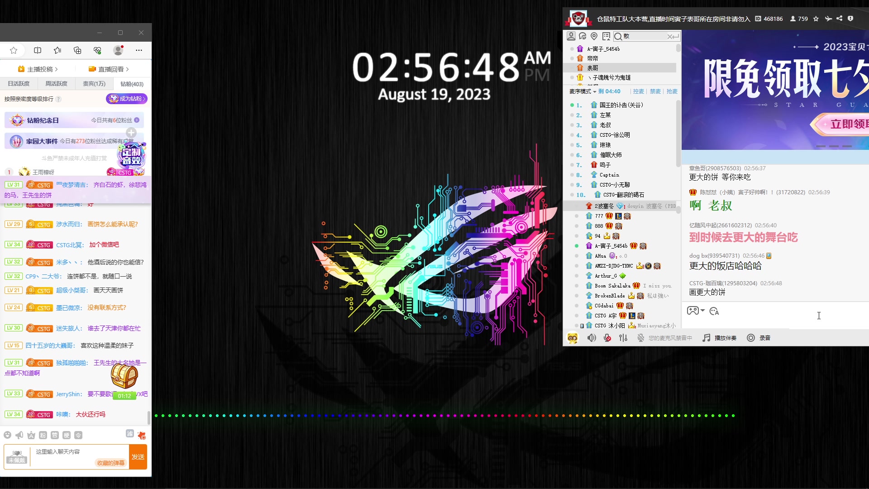Click the raccoon mascot icon in YY bottom bar
The image size is (869, 489).
point(573,338)
